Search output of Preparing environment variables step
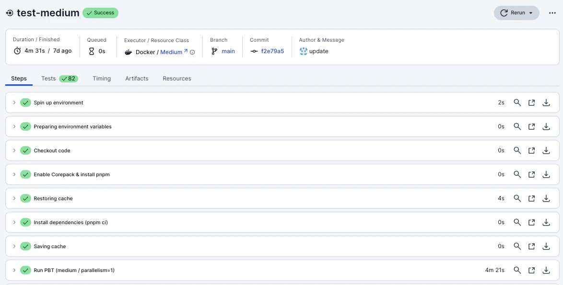This screenshot has width=563, height=285. point(517,126)
